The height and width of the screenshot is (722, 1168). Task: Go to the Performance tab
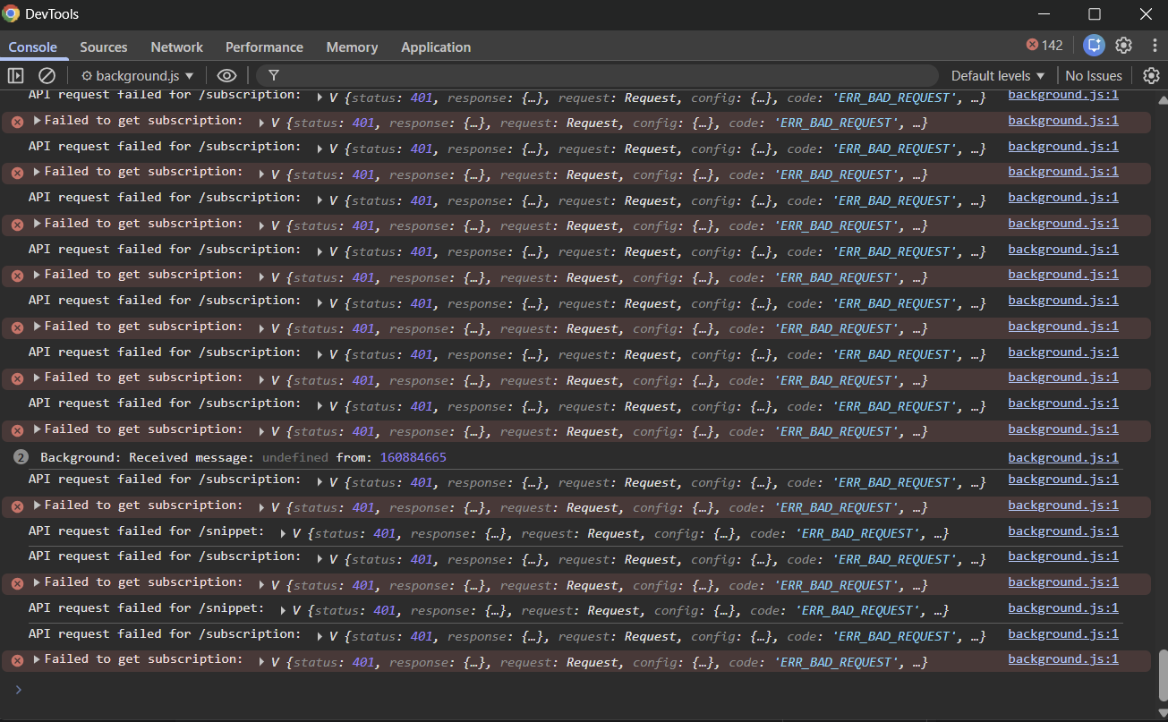click(264, 47)
